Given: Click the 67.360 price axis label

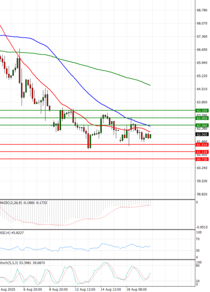Looking at the screenshot, I should pyautogui.click(x=202, y=36).
